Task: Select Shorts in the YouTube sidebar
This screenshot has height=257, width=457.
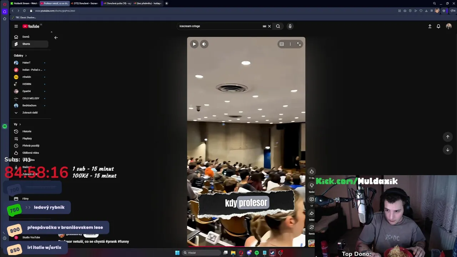Action: pos(30,44)
